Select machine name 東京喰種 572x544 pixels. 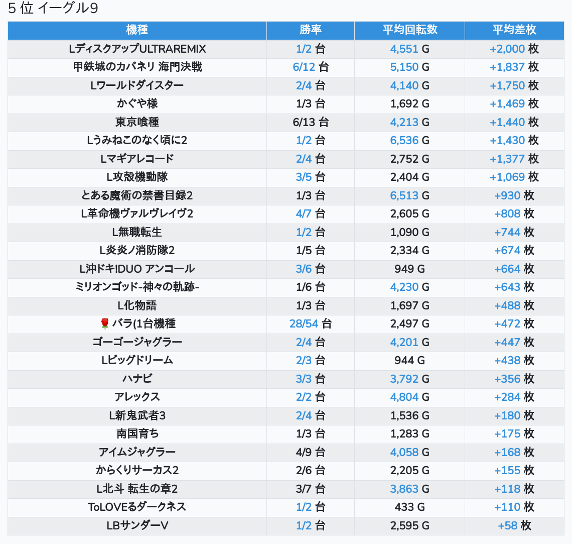137,122
